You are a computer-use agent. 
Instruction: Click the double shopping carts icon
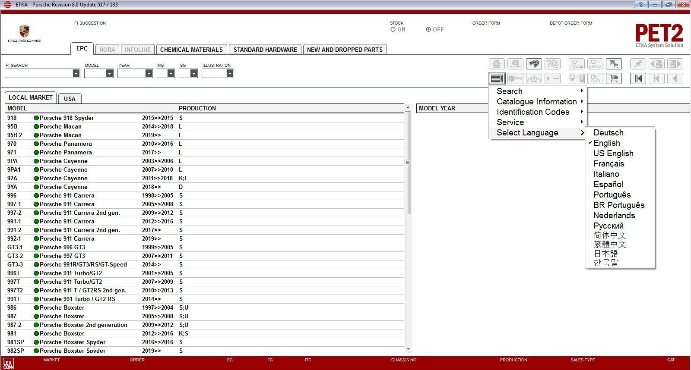614,64
